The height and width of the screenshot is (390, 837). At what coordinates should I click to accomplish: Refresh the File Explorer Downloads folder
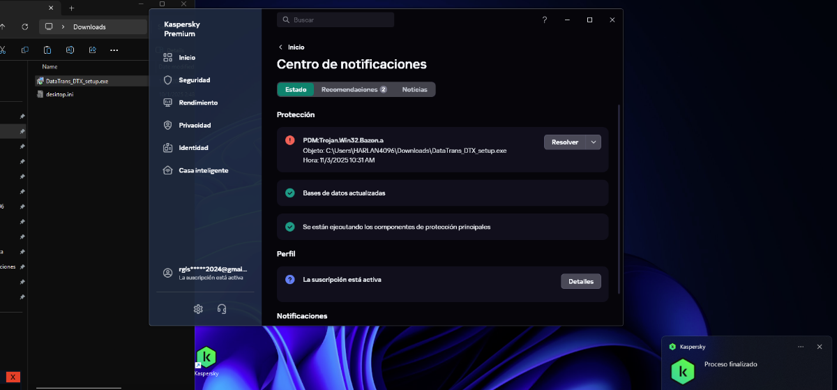25,27
